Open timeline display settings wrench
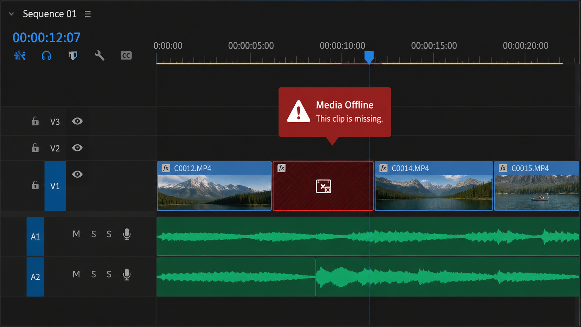The height and width of the screenshot is (327, 581). click(x=99, y=56)
